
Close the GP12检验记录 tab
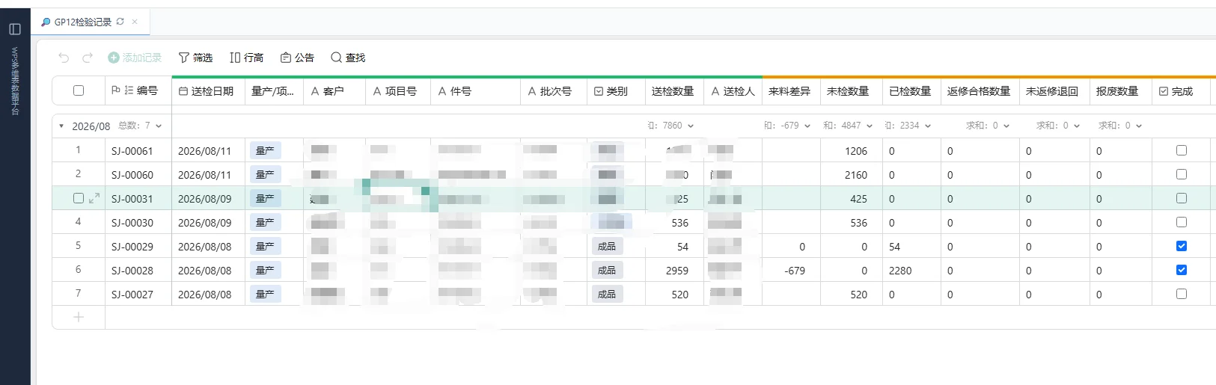[135, 22]
